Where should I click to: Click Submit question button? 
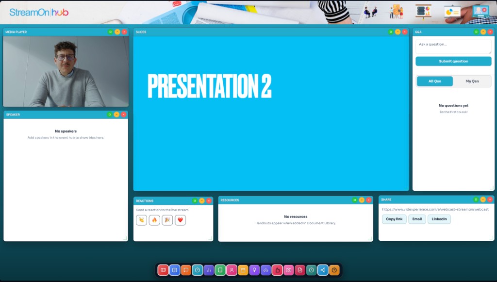pyautogui.click(x=453, y=61)
